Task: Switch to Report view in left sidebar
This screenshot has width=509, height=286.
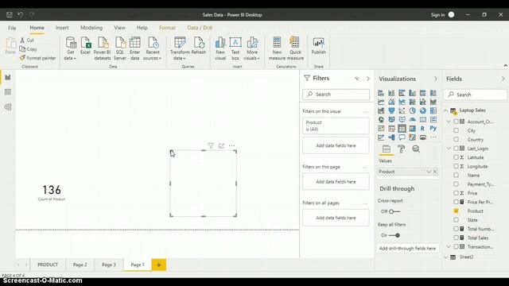Action: coord(8,77)
